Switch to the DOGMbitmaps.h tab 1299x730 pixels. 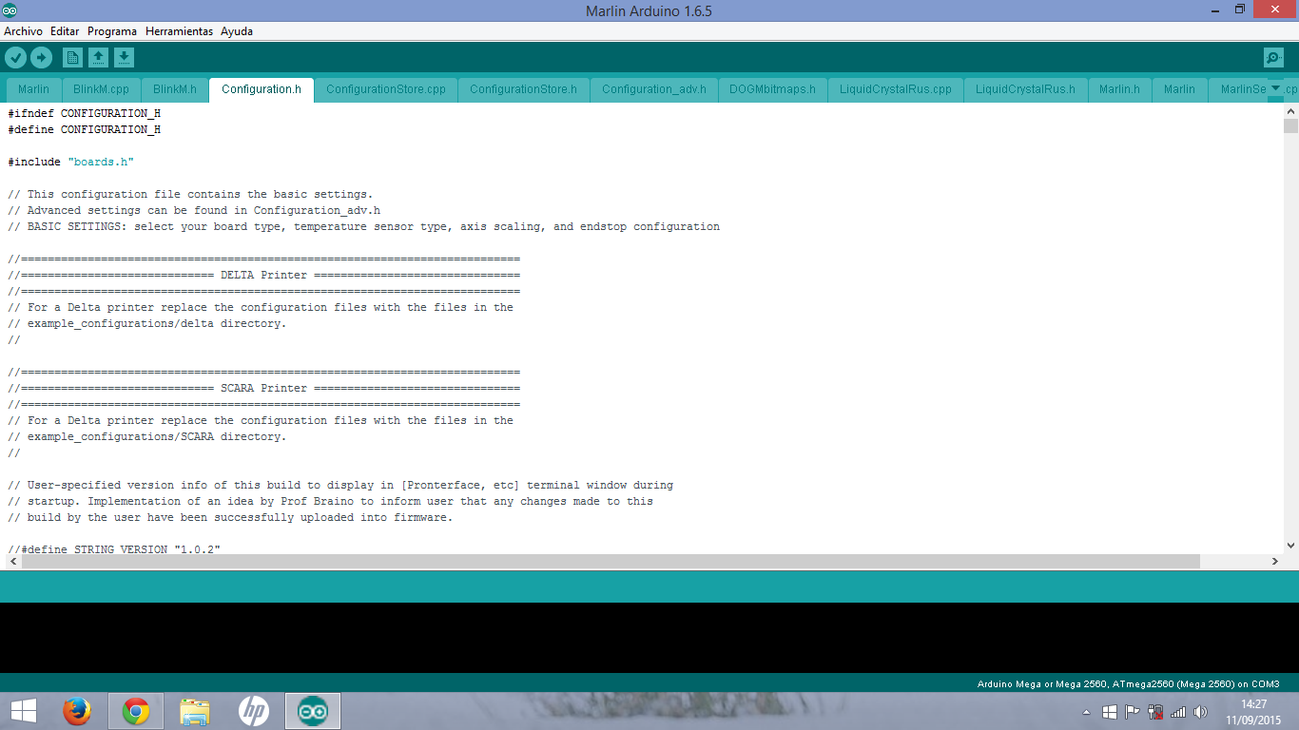[772, 89]
